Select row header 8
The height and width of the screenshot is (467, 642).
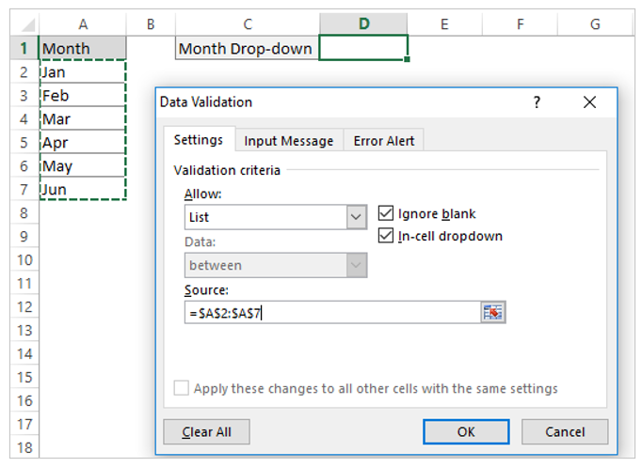click(24, 213)
